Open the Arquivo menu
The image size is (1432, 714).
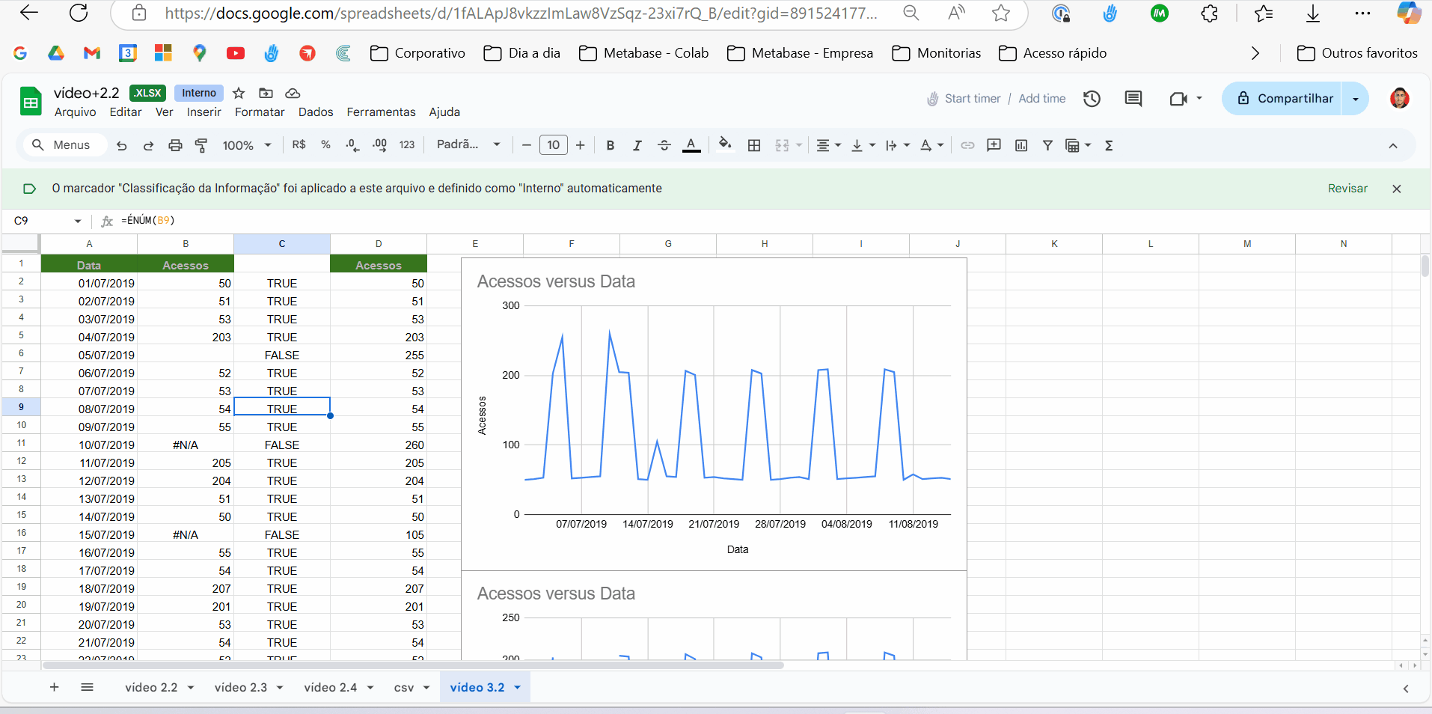[75, 112]
